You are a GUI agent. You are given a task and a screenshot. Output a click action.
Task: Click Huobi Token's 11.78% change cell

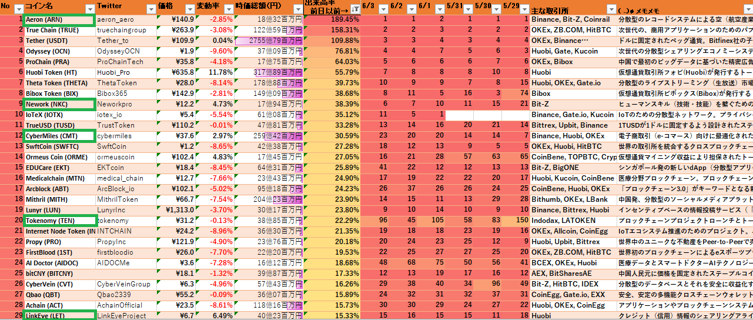[214, 72]
